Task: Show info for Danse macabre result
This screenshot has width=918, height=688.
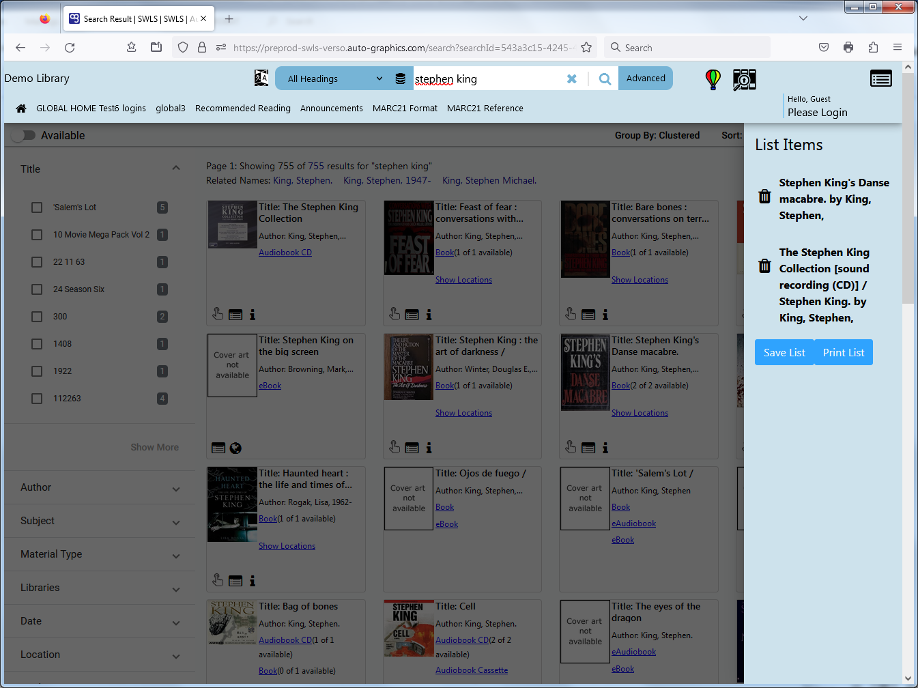Action: click(605, 448)
